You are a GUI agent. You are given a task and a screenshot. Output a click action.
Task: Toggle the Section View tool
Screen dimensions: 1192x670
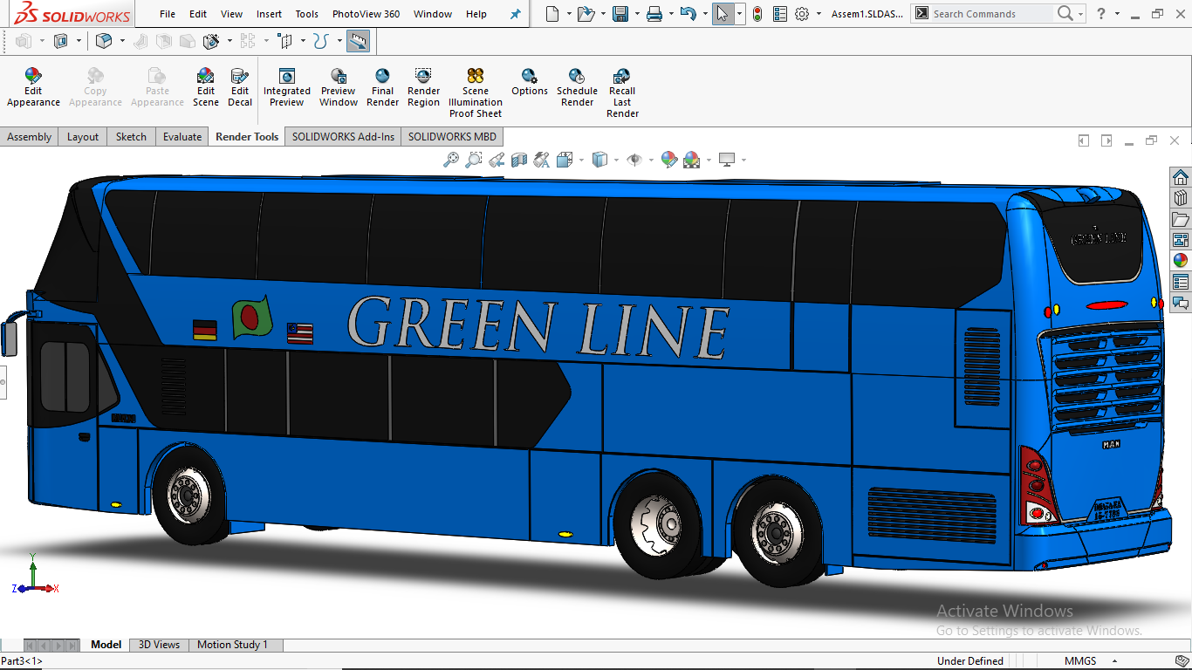(x=519, y=160)
